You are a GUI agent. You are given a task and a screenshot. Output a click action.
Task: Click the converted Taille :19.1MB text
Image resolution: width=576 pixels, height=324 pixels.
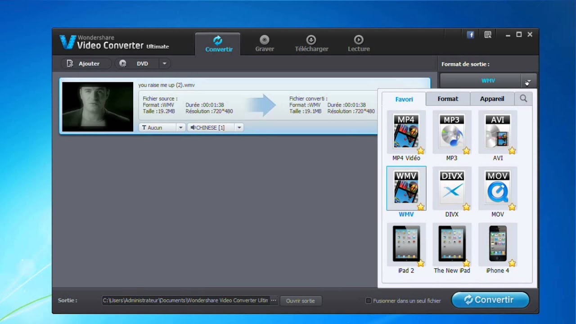tap(306, 111)
